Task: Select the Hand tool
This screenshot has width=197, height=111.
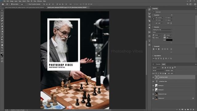Action: pyautogui.click(x=2, y=45)
